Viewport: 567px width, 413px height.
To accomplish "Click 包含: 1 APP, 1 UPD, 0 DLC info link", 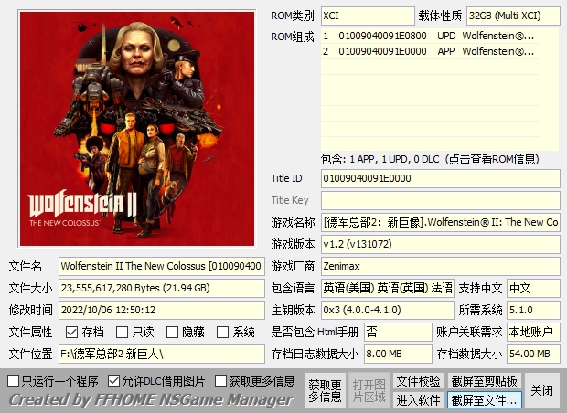I will tap(430, 159).
